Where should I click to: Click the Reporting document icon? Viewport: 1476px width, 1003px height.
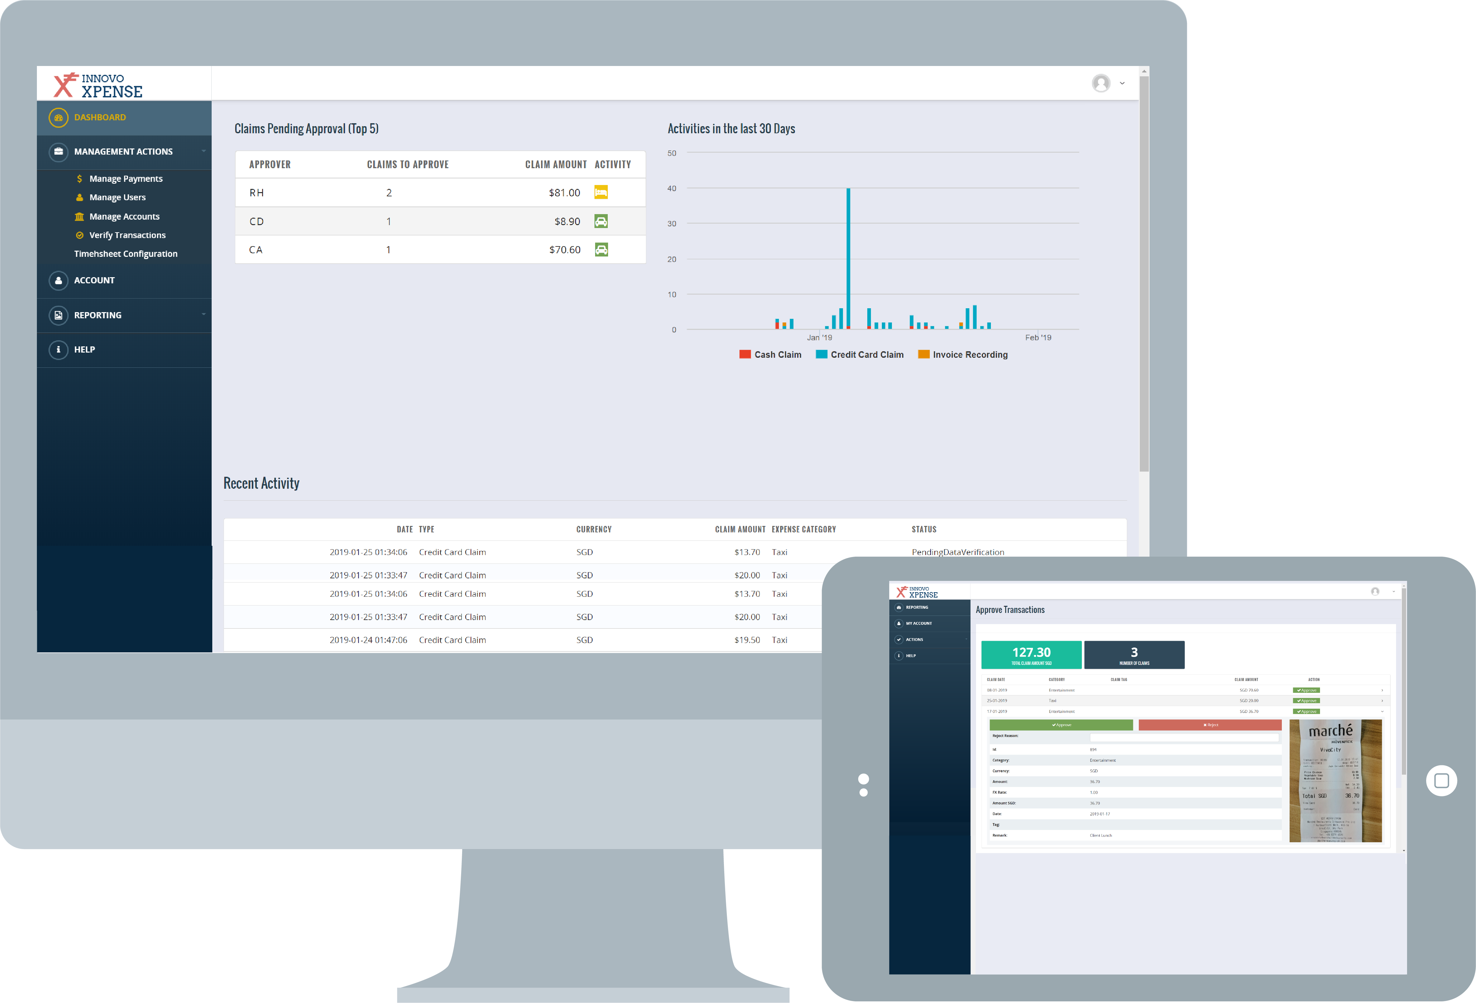(x=59, y=315)
